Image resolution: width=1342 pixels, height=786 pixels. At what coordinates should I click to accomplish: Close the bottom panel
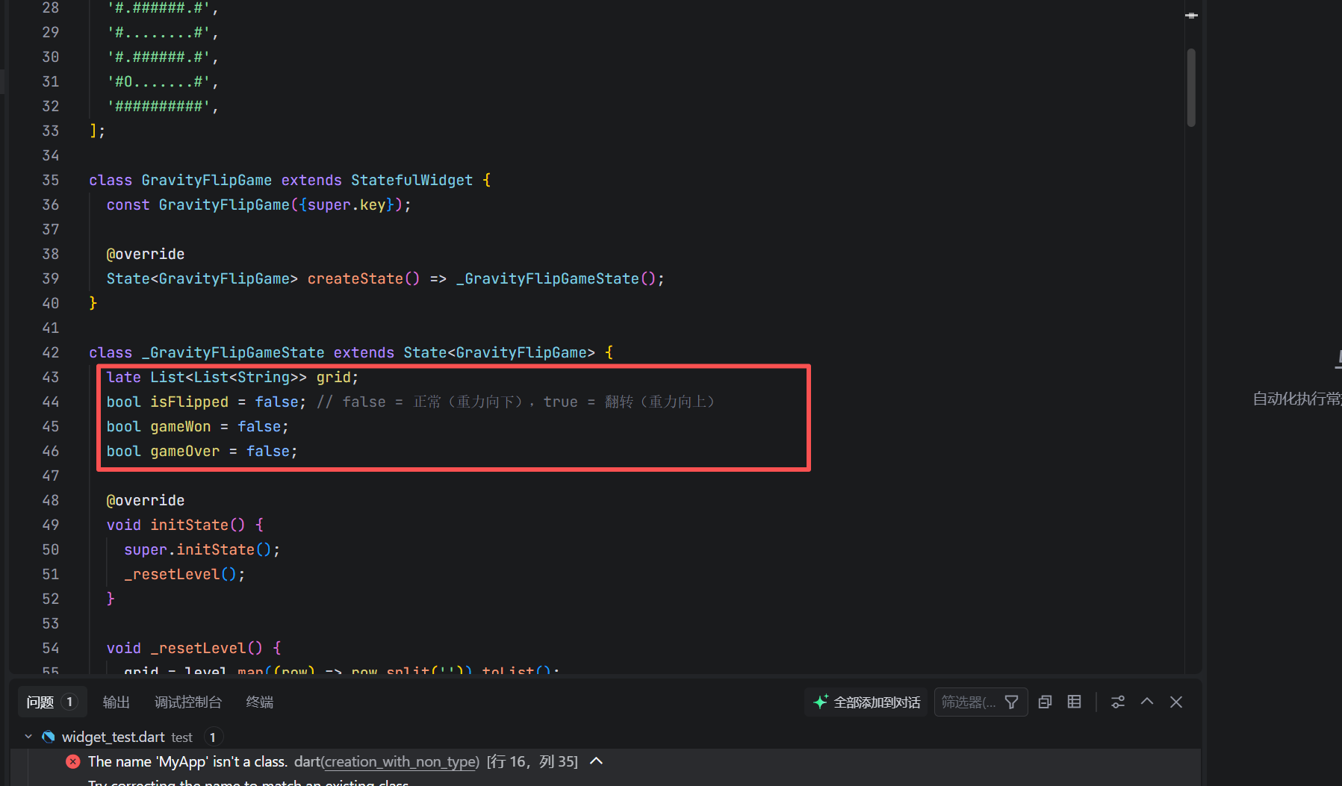pos(1176,702)
